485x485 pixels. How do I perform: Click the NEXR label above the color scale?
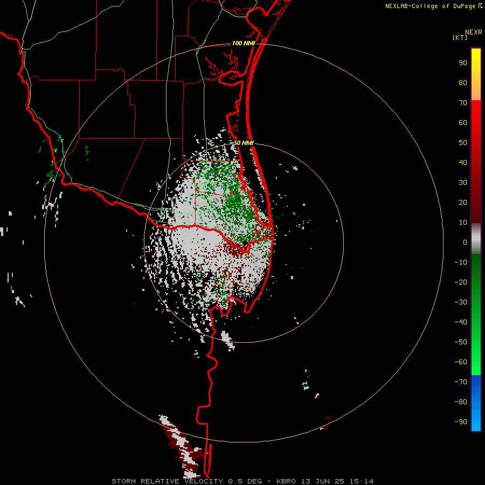(473, 32)
